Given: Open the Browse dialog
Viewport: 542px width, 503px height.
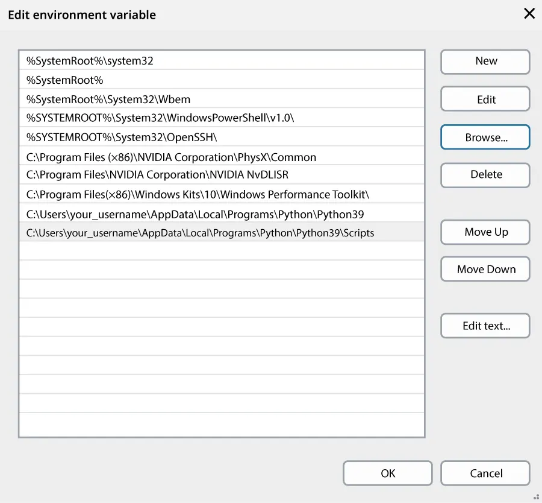Looking at the screenshot, I should (485, 137).
